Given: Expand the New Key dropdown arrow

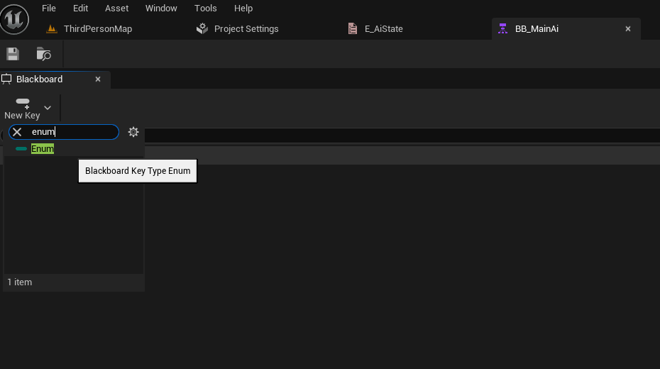Looking at the screenshot, I should (x=48, y=108).
